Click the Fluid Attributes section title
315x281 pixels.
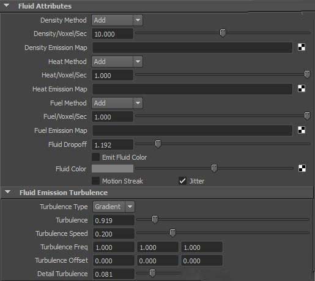[45, 6]
